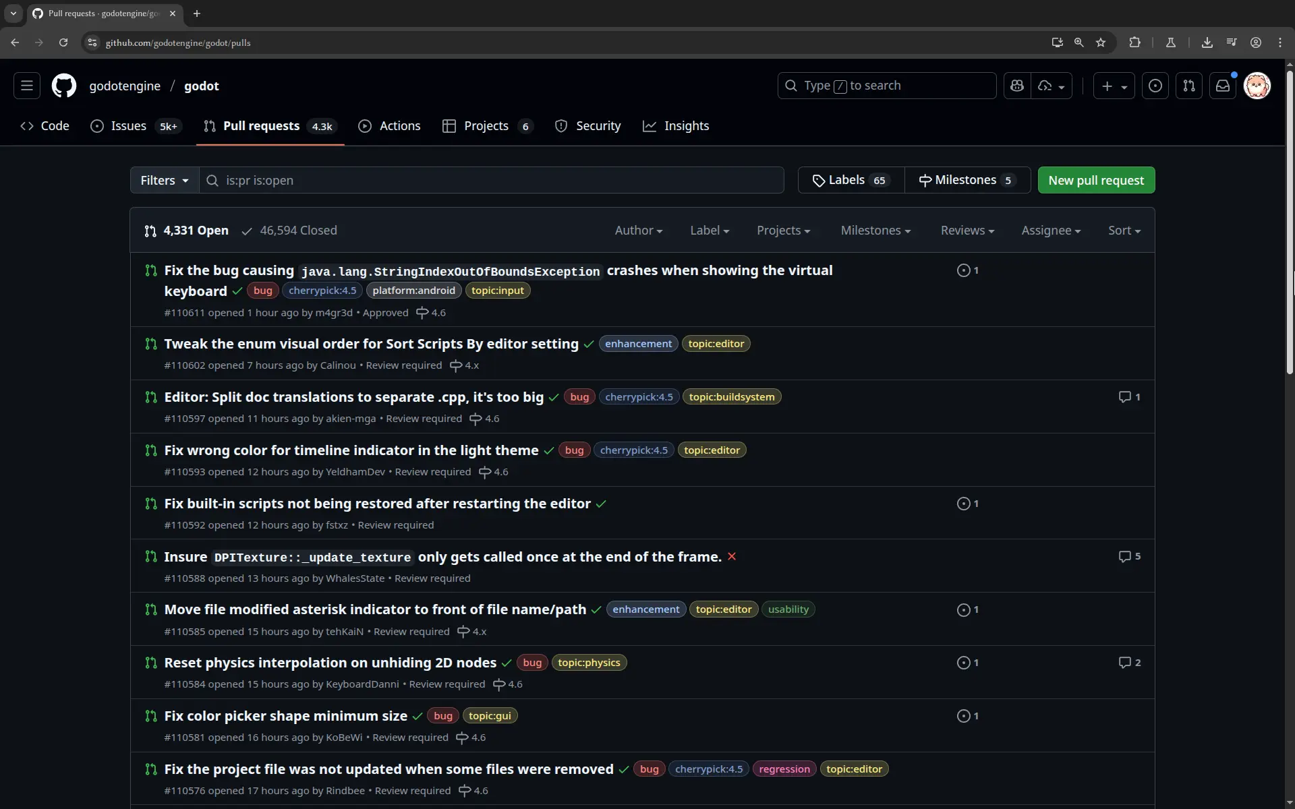Bookmark this page with the star icon
The height and width of the screenshot is (809, 1295).
pyautogui.click(x=1101, y=42)
